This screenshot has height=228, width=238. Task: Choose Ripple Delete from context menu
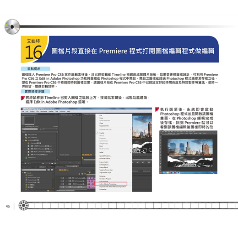tap(104, 126)
